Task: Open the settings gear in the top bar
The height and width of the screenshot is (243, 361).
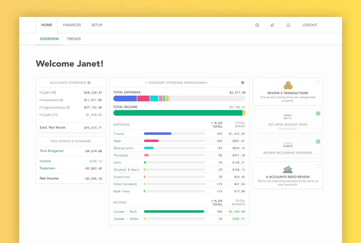Action: click(257, 25)
